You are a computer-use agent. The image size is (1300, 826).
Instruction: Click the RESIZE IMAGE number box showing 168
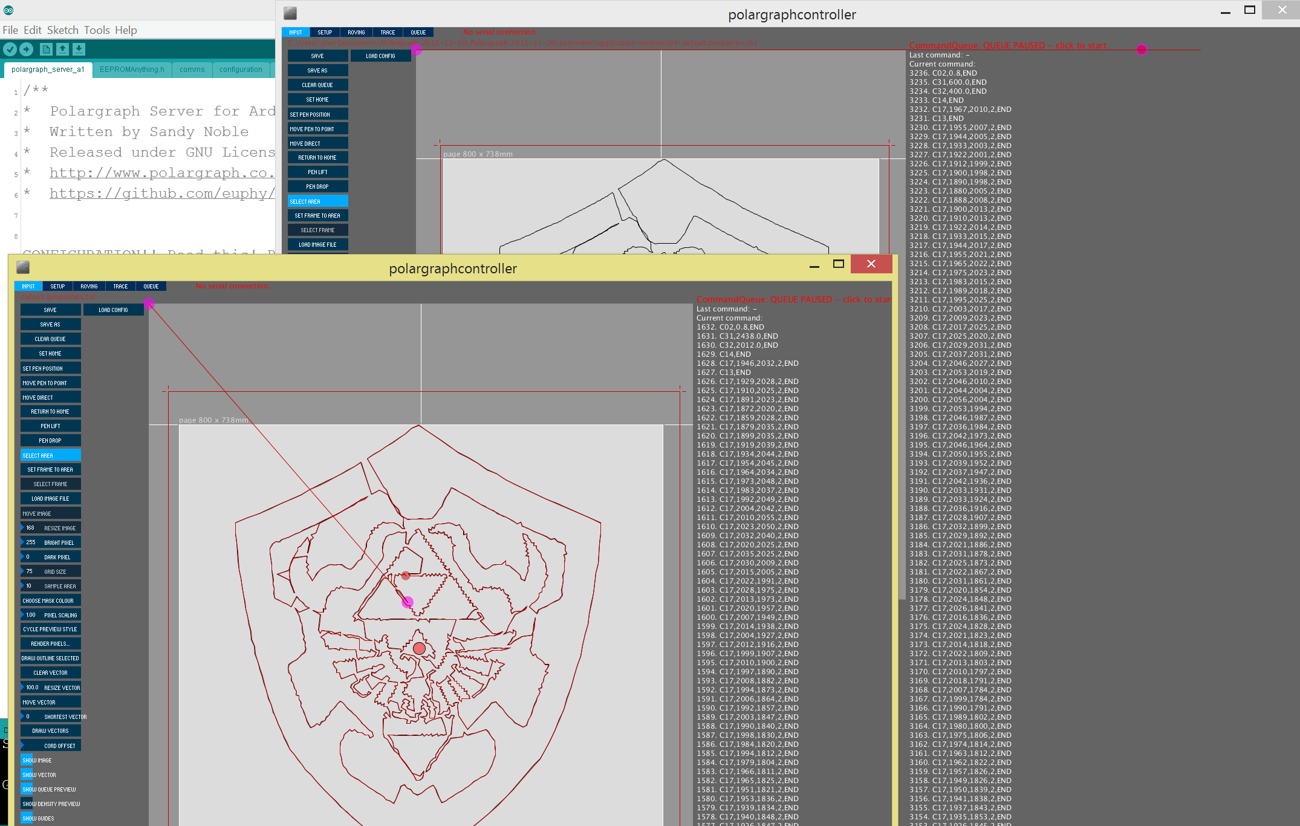pyautogui.click(x=51, y=528)
